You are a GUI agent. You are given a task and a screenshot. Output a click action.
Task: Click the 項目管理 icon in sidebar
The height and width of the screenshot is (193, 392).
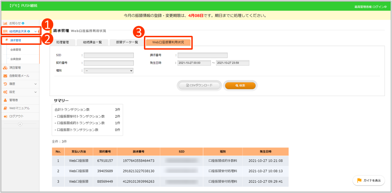pos(5,68)
